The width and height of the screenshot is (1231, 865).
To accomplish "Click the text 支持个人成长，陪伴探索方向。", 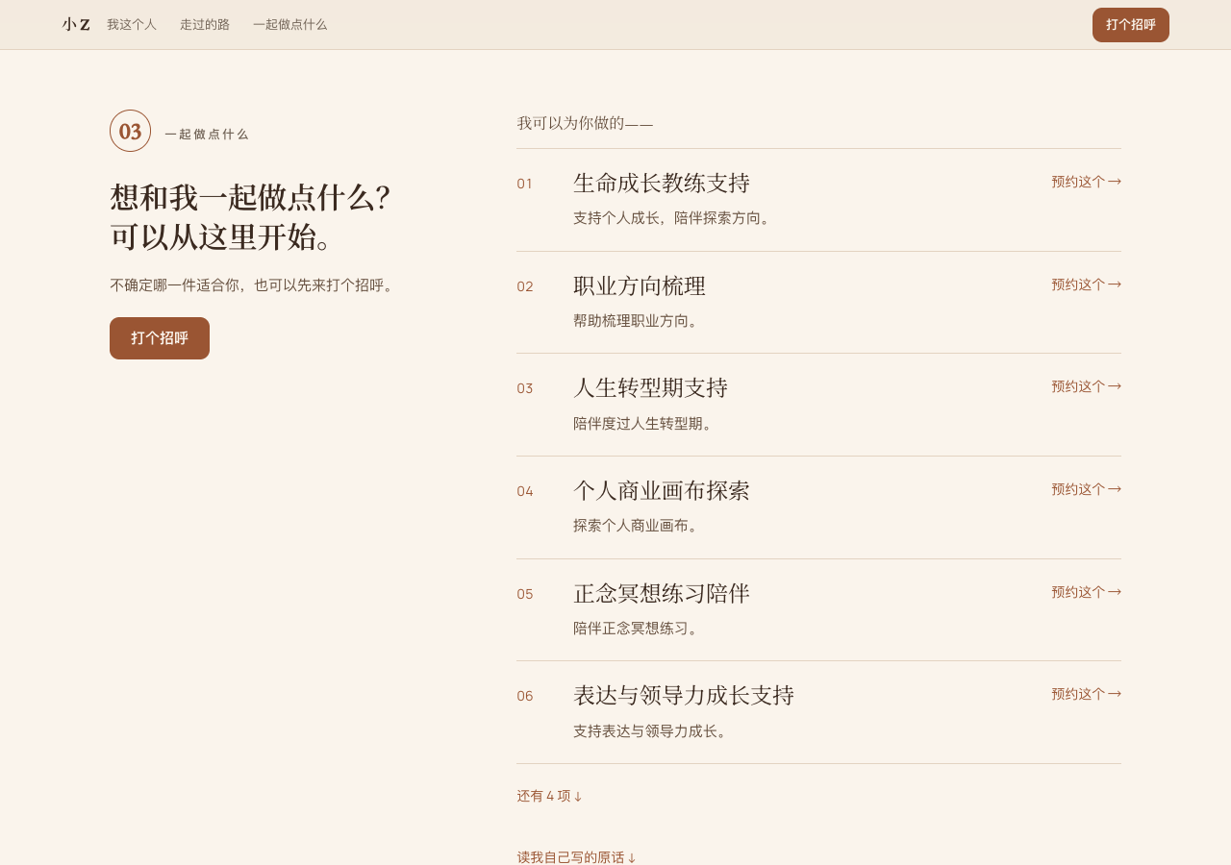I will tap(674, 218).
